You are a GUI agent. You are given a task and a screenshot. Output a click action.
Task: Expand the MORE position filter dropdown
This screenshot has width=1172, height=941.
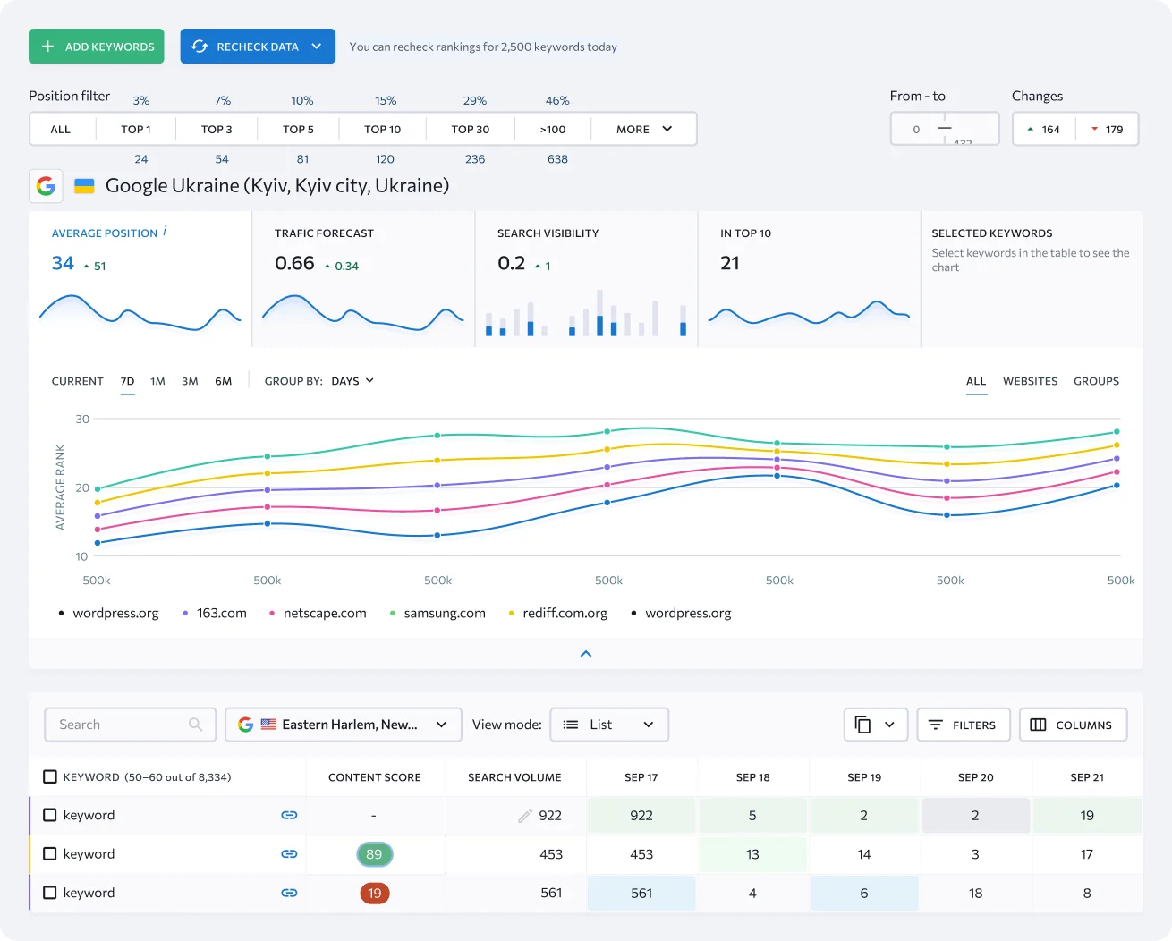(642, 129)
